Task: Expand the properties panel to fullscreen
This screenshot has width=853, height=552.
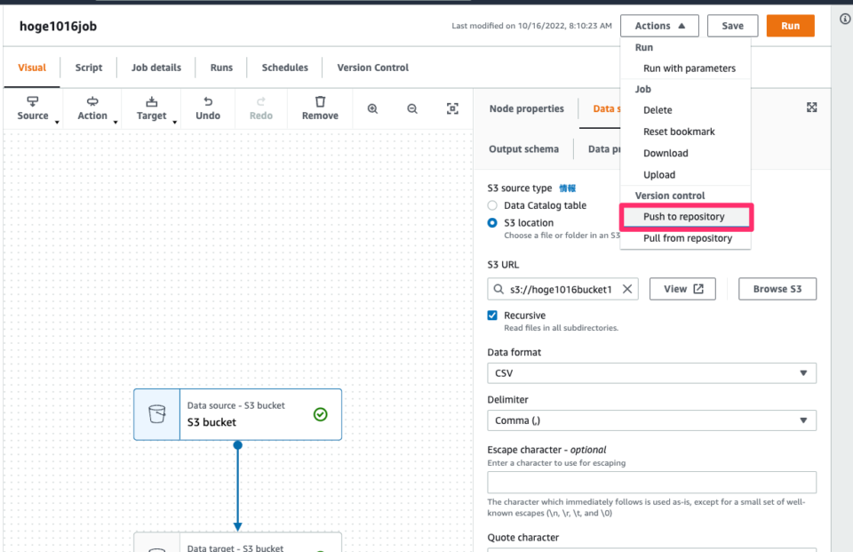Action: pyautogui.click(x=811, y=106)
